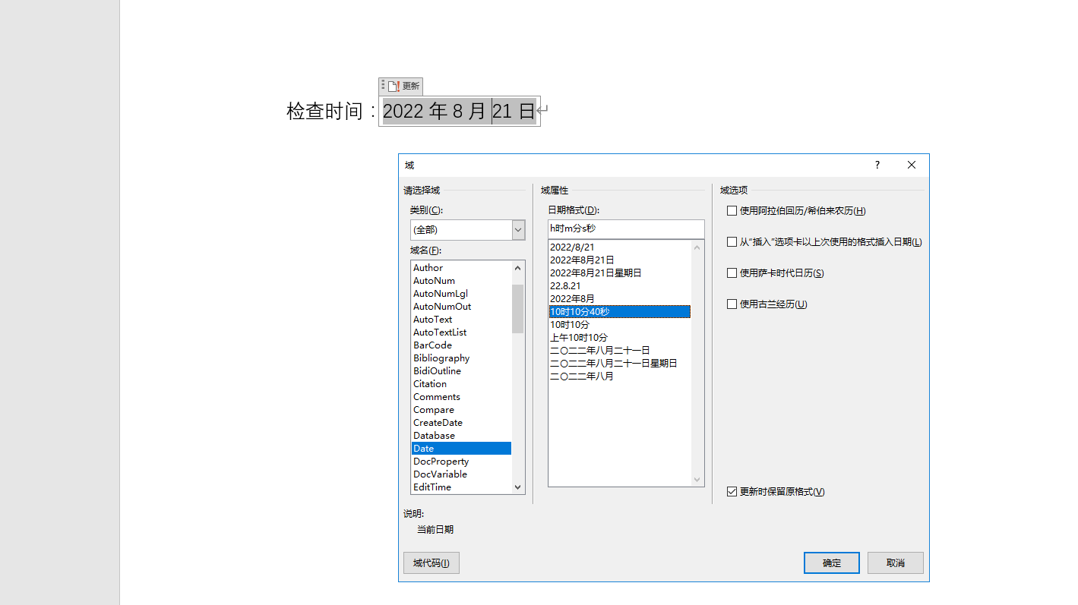
Task: Select EditTime field name
Action: click(461, 487)
